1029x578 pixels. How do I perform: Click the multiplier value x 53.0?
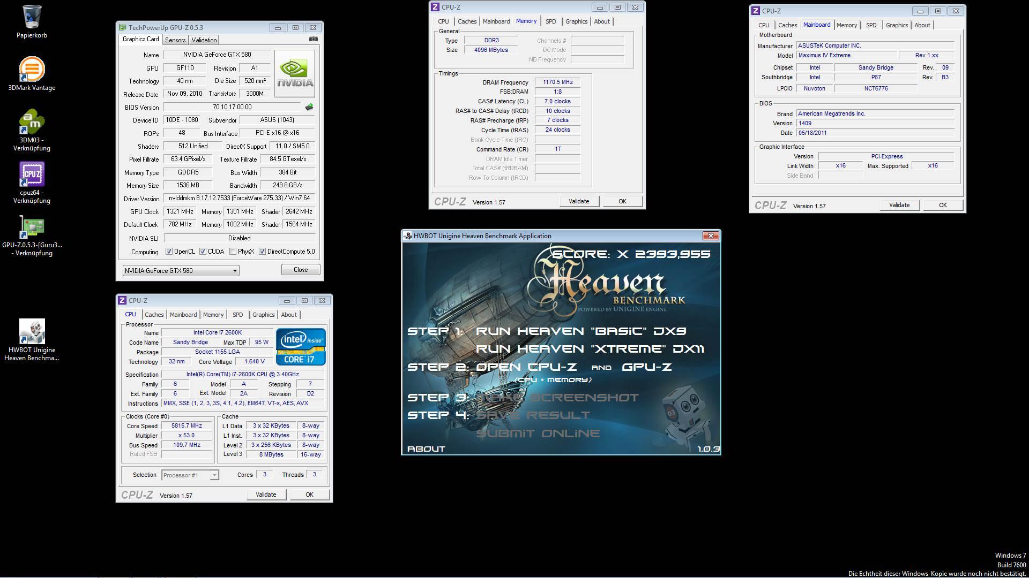click(x=187, y=436)
